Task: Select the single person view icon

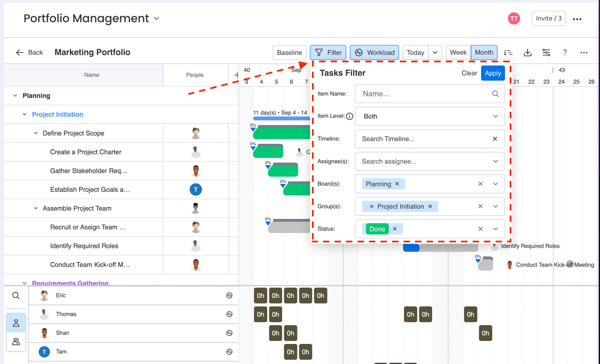Action: 16,323
